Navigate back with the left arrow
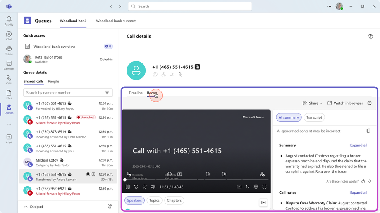The height and width of the screenshot is (213, 380). [111, 6]
